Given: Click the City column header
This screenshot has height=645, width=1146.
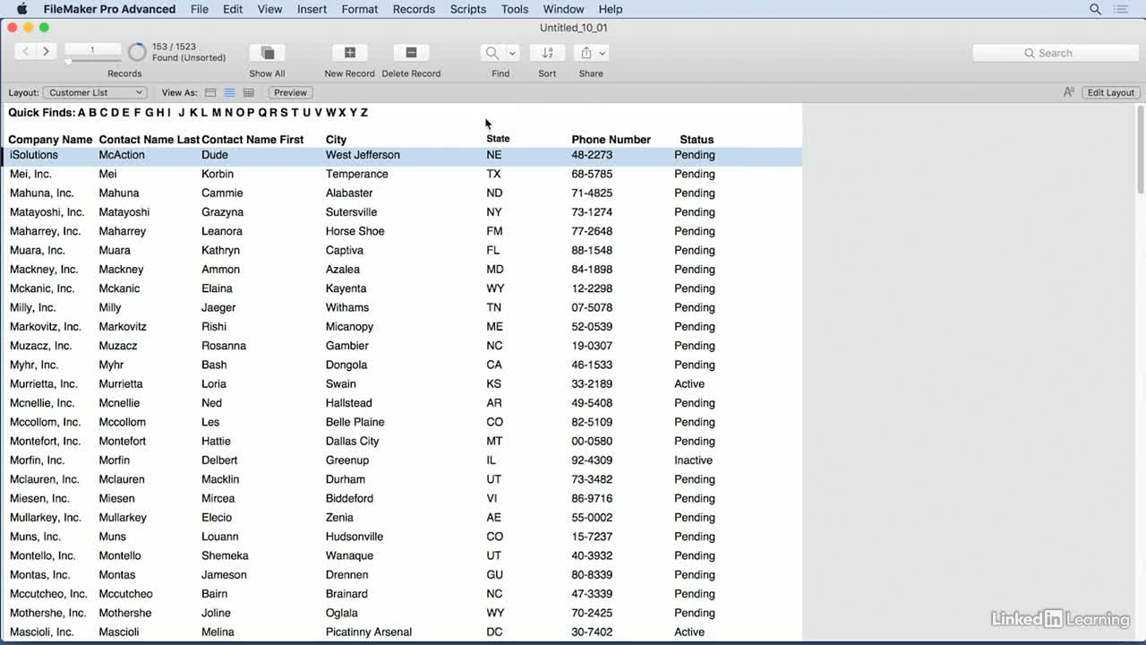Looking at the screenshot, I should [336, 140].
